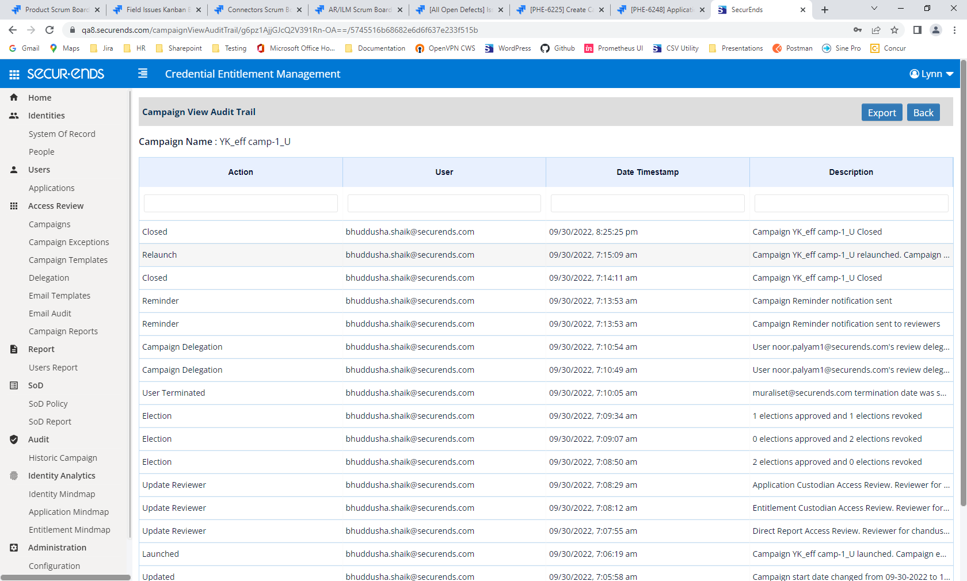Select the Report document icon
This screenshot has height=581, width=967.
click(13, 349)
